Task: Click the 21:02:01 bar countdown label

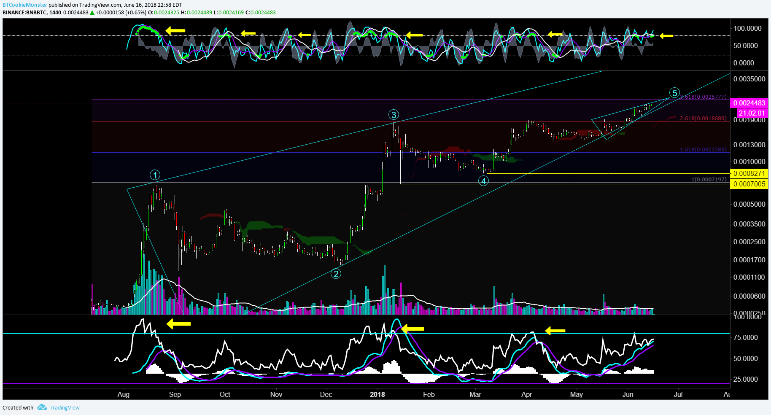Action: click(752, 113)
